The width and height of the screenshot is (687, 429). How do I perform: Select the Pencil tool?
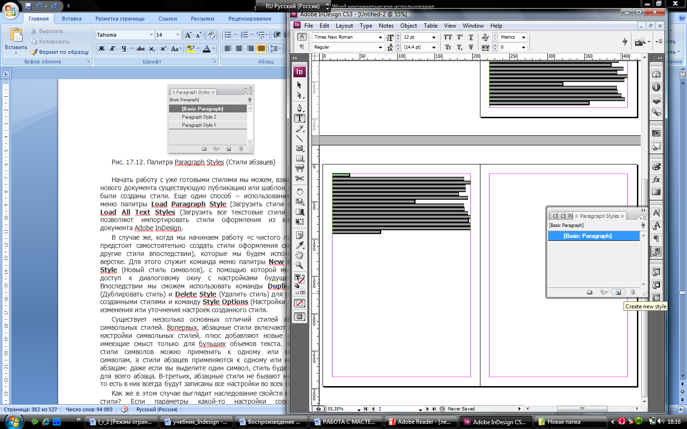point(299,129)
